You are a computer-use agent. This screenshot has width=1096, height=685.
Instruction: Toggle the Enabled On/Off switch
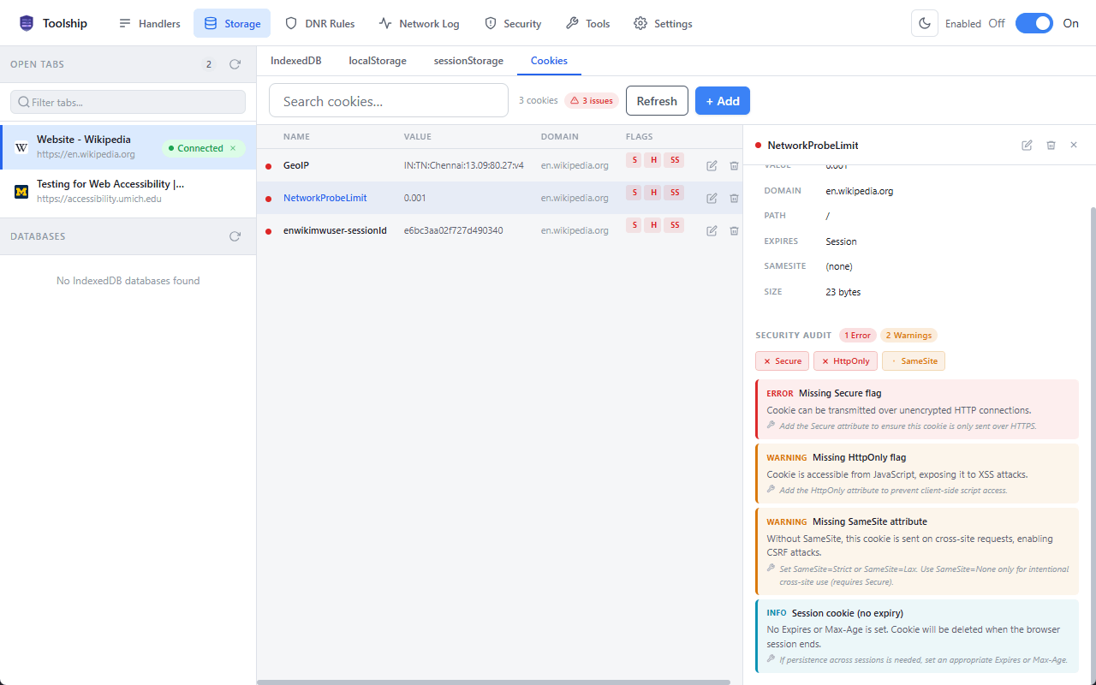coord(1033,23)
